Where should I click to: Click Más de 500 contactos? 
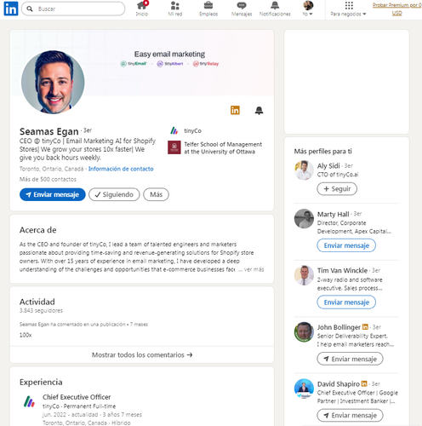click(x=48, y=179)
